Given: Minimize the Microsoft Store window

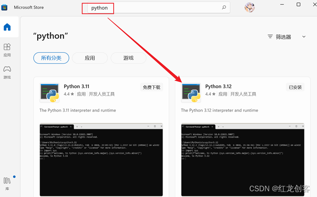Looking at the screenshot, I should coord(282,4).
